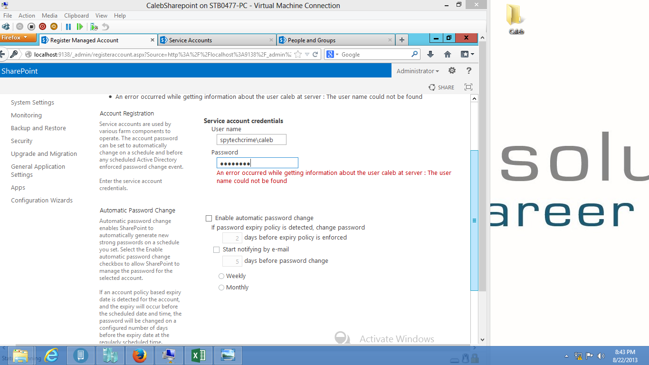Click the User name input field

(251, 140)
